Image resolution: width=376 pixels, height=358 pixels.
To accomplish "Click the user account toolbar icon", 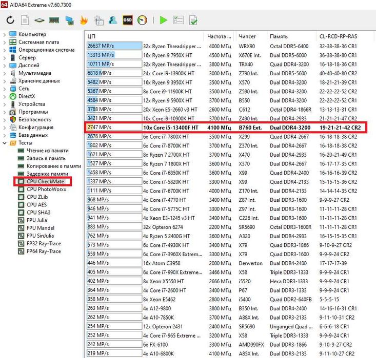I will point(113,20).
